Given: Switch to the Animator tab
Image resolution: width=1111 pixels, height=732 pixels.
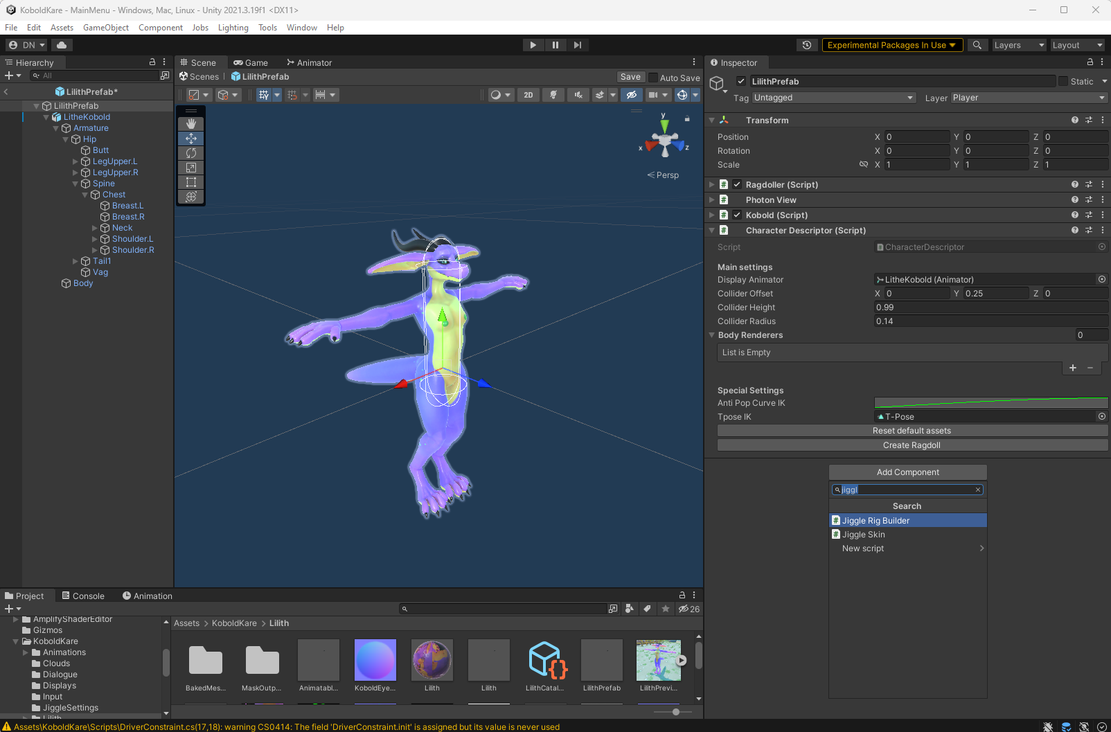Looking at the screenshot, I should [310, 62].
